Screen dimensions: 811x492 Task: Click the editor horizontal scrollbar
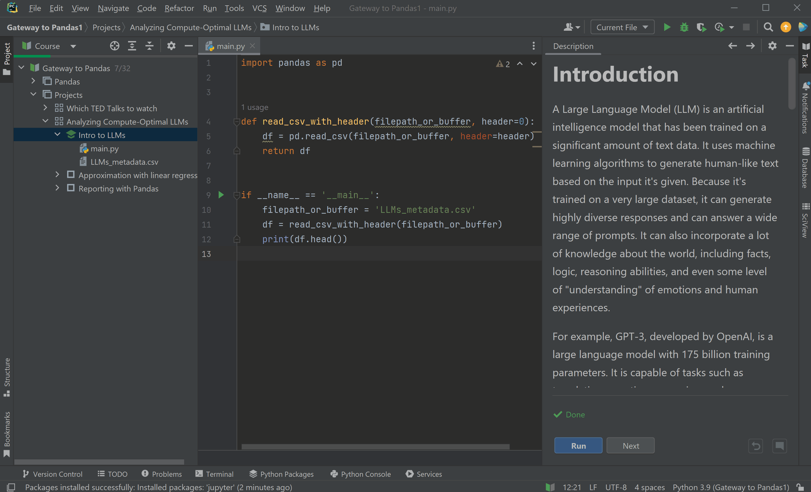click(375, 447)
